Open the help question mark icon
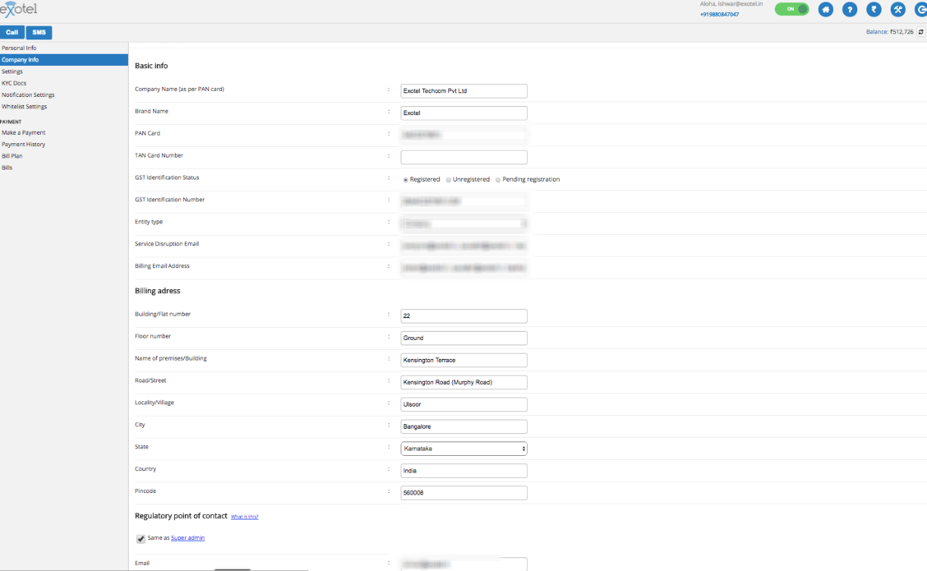This screenshot has height=571, width=927. click(850, 10)
